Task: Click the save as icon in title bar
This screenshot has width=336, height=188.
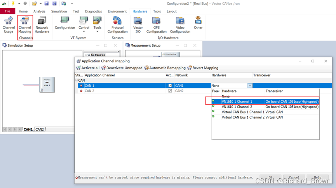Action: 54,3
